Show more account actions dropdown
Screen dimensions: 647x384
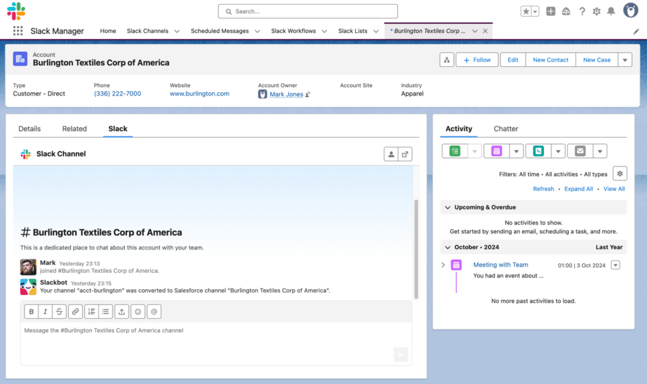tap(625, 60)
